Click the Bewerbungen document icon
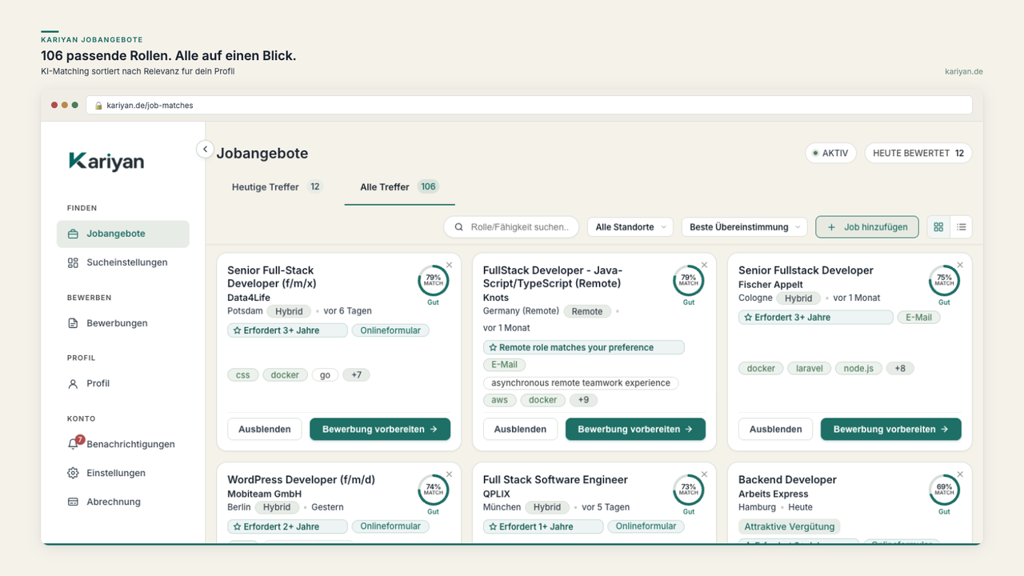The height and width of the screenshot is (576, 1024). [x=73, y=323]
